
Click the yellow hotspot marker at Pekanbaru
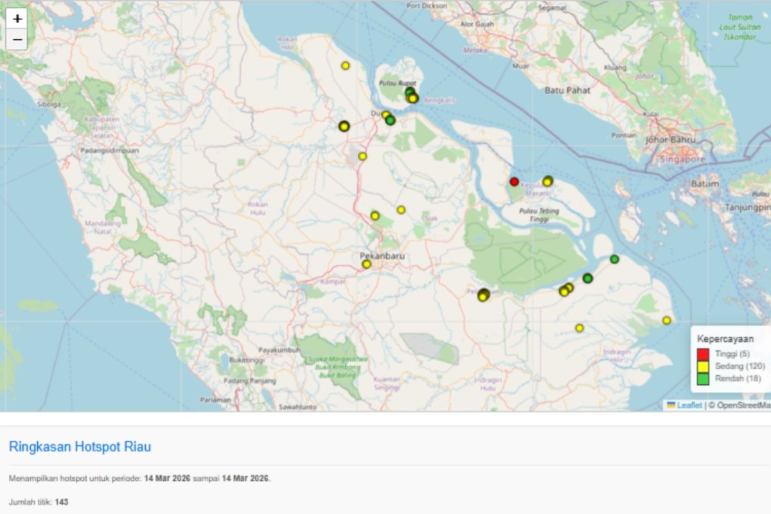(366, 264)
